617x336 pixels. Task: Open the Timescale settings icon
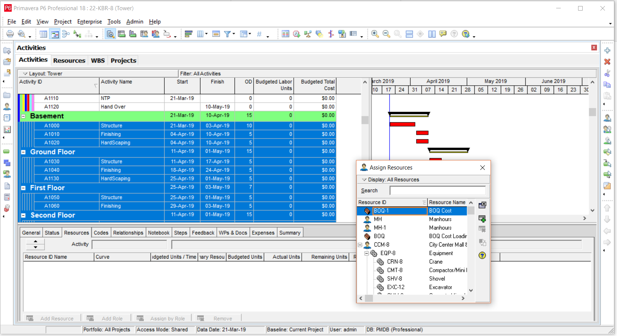click(216, 34)
